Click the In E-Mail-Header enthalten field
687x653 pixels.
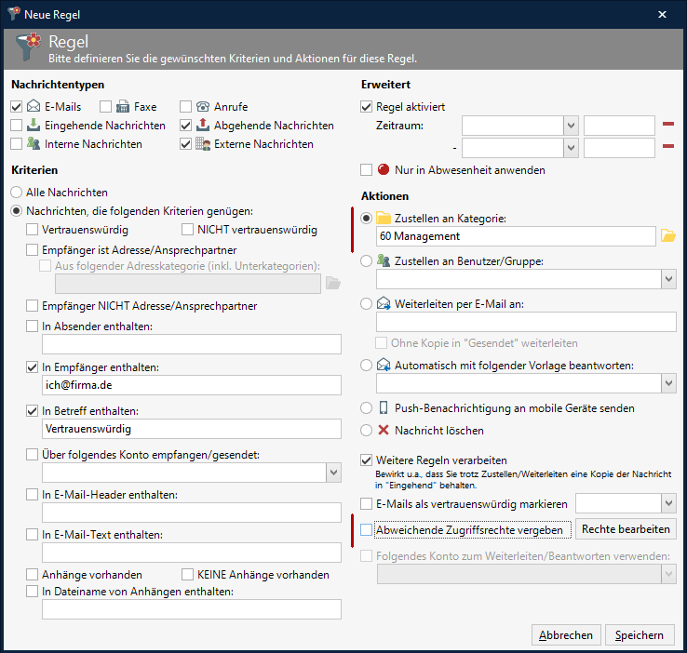point(192,513)
